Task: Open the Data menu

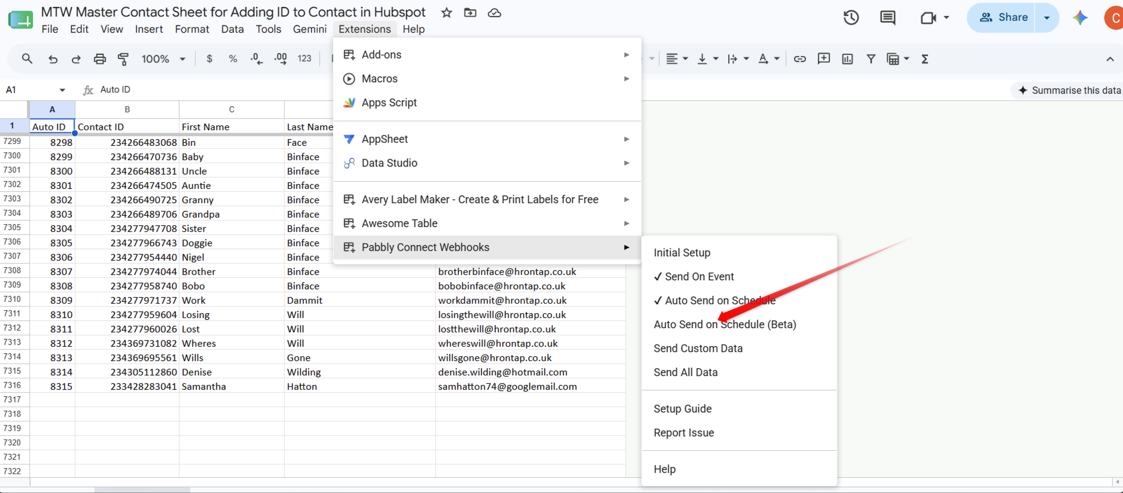Action: [232, 29]
